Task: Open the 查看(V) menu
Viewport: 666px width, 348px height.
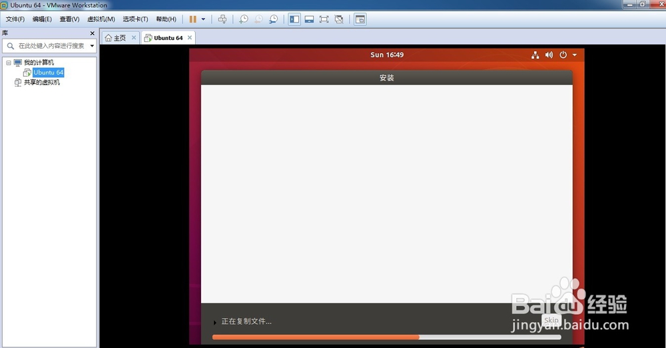Action: pyautogui.click(x=69, y=19)
